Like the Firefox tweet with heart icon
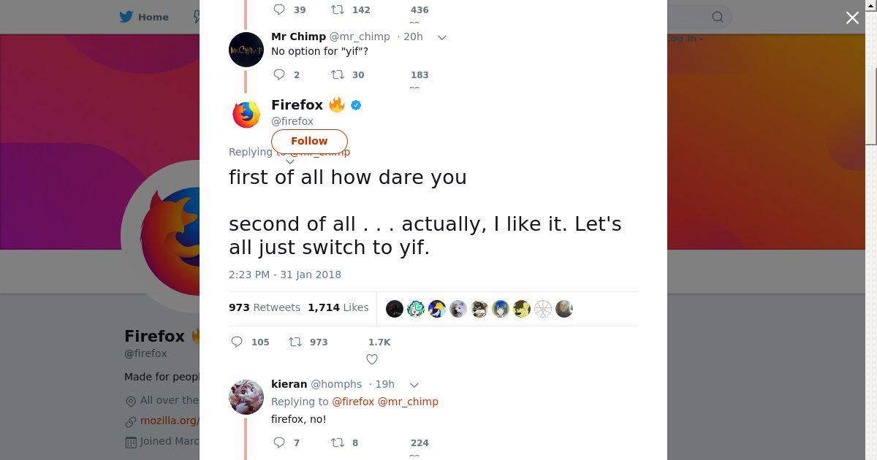Screen dimensions: 877x460 point(372,359)
